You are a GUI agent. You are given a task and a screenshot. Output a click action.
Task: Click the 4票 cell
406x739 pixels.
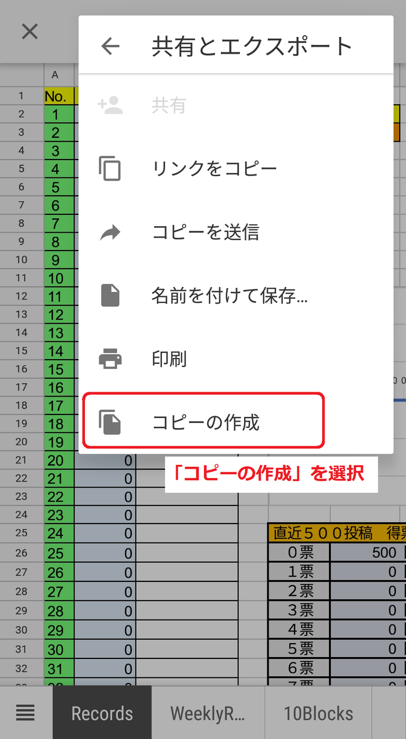[299, 630]
